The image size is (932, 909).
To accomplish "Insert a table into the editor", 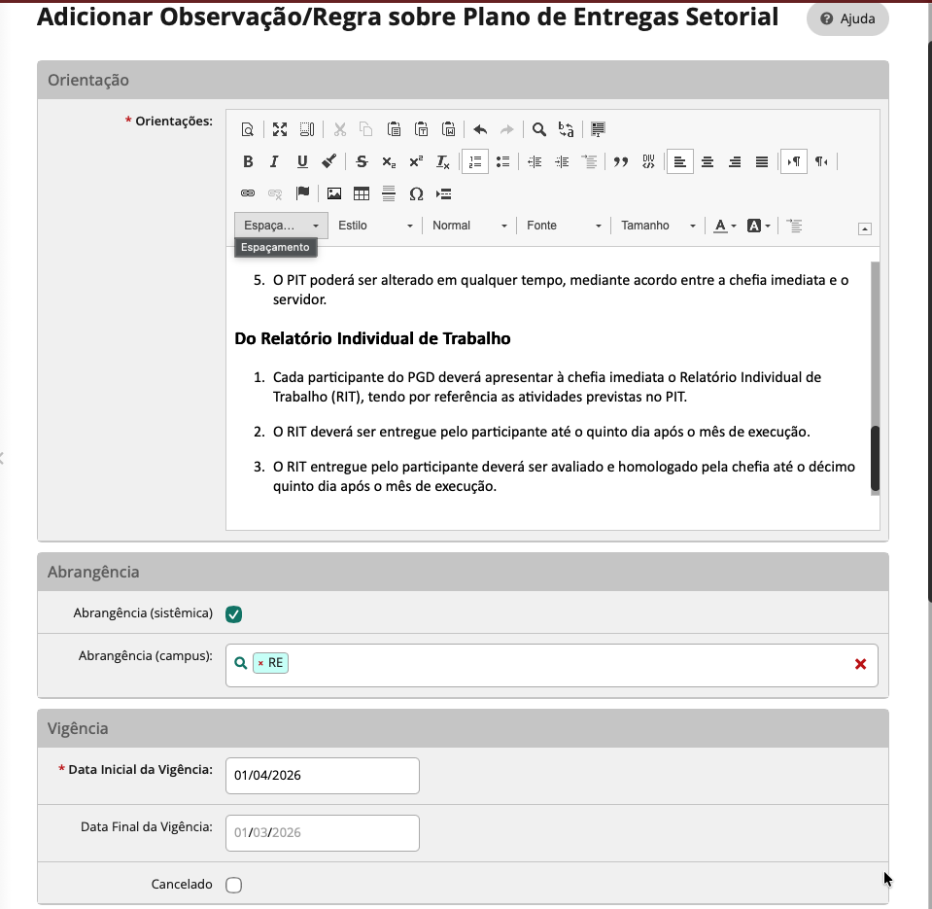I will click(x=362, y=193).
